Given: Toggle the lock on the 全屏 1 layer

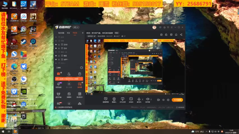Looking at the screenshot, I should point(59,59).
